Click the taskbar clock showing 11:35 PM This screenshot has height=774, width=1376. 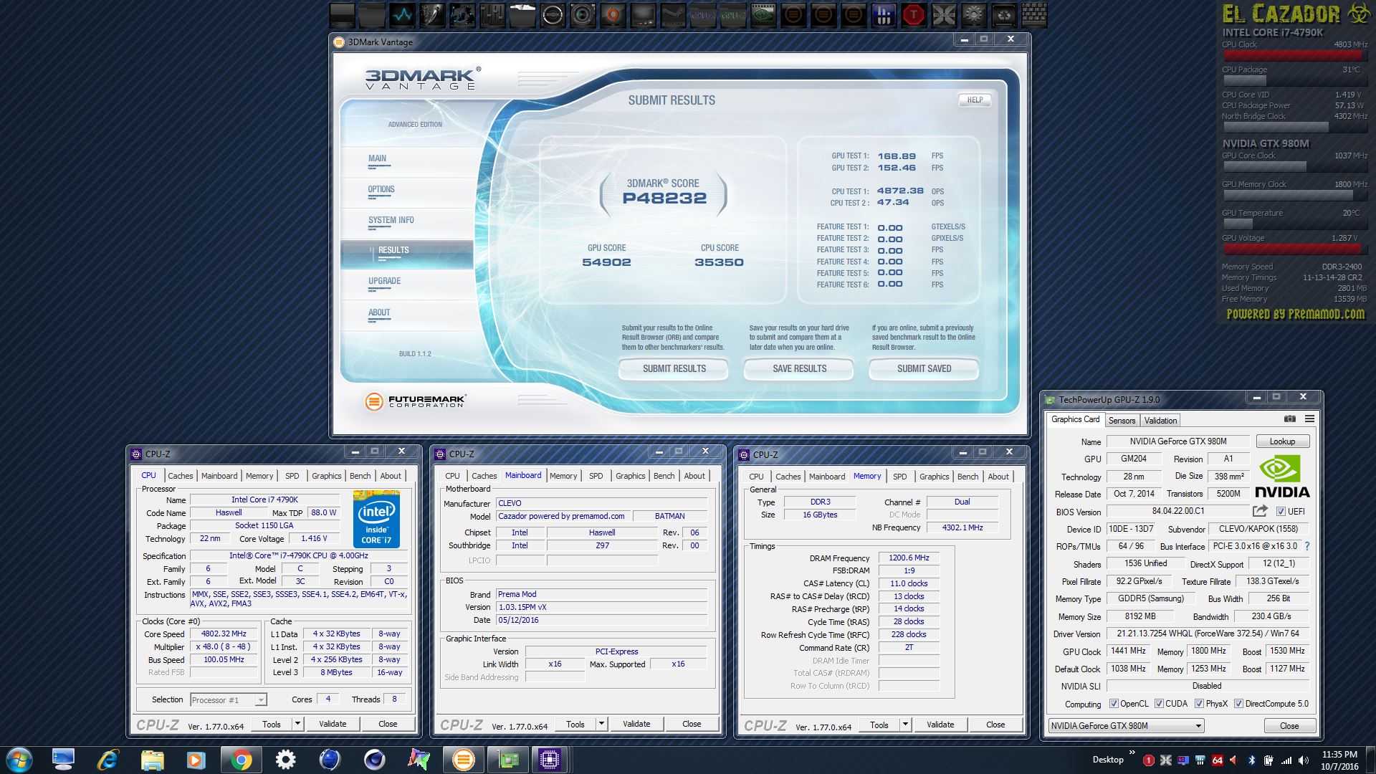1339,760
